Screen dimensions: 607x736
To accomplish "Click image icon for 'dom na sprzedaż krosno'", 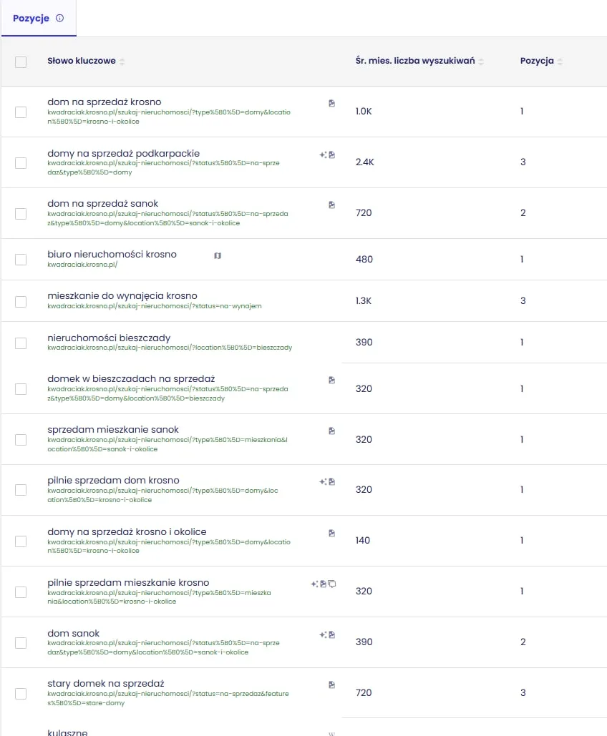I will (x=331, y=103).
